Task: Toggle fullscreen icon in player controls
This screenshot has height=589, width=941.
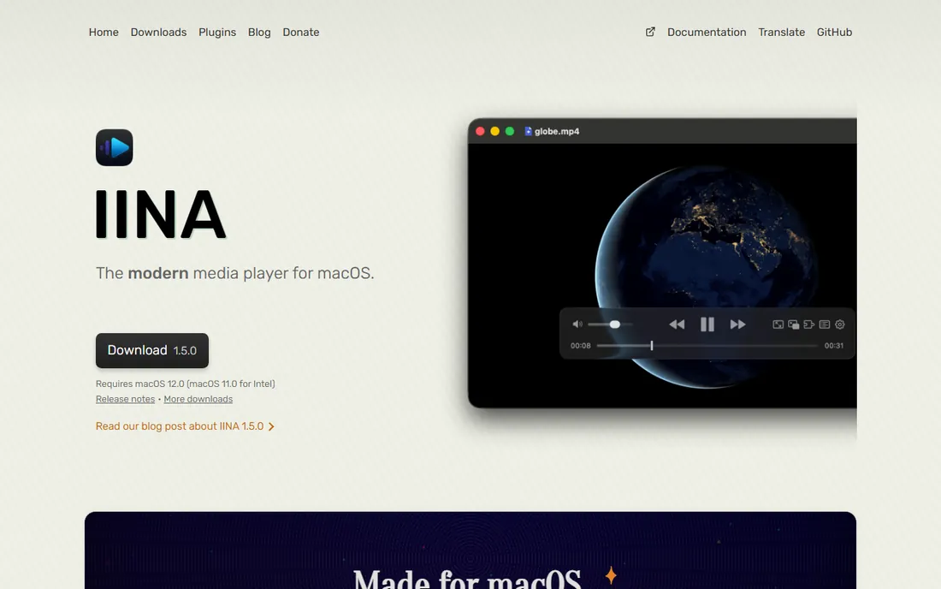Action: (x=778, y=324)
